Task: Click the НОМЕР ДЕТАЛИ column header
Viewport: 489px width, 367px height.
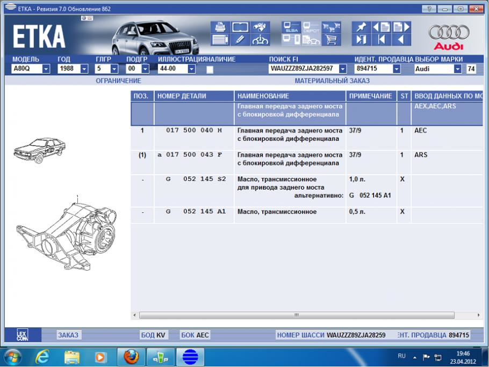Action: point(194,96)
